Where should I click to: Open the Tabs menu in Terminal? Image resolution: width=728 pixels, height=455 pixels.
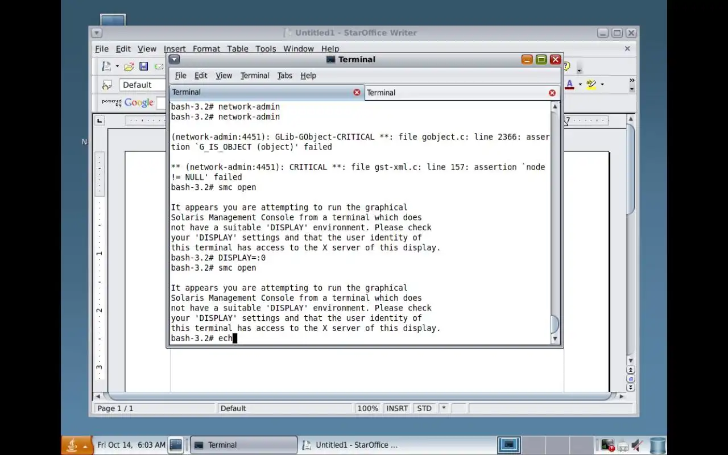click(x=285, y=76)
